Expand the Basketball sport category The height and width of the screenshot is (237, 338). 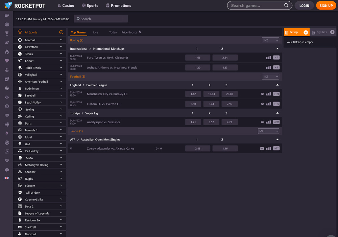coord(40,47)
